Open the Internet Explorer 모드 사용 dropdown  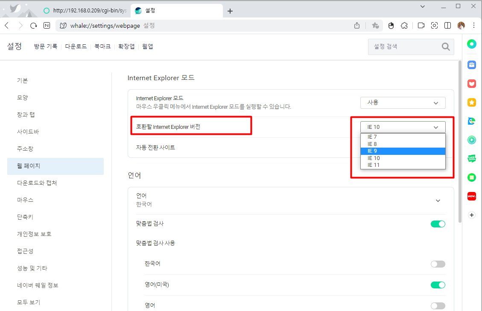click(x=403, y=103)
